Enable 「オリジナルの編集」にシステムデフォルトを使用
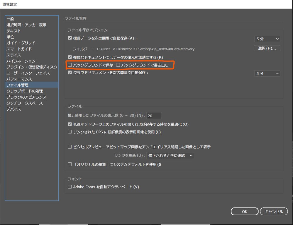This screenshot has height=225, width=293. tap(70, 164)
